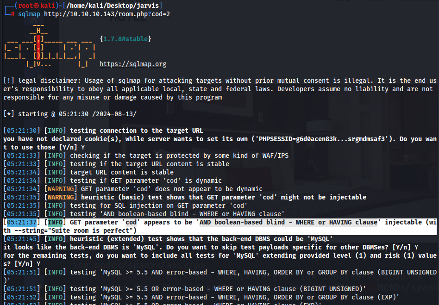
Task: Click the WARNING tag on the heuristic (basic) test line
Action: [x=61, y=197]
